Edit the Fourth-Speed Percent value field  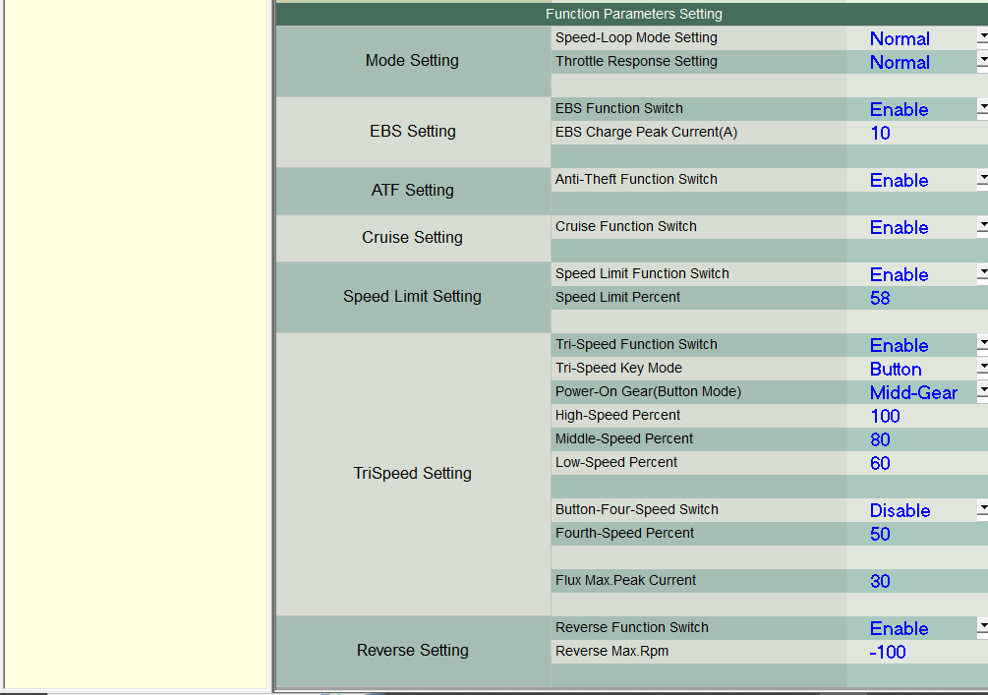[x=914, y=534]
